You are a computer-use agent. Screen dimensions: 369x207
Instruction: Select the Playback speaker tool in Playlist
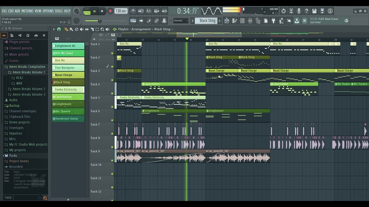tap(108, 29)
